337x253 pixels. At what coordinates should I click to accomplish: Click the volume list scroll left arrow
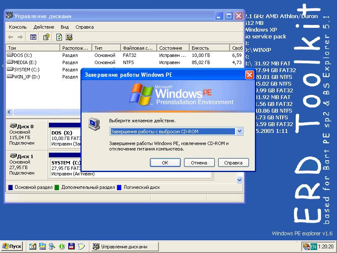point(9,112)
